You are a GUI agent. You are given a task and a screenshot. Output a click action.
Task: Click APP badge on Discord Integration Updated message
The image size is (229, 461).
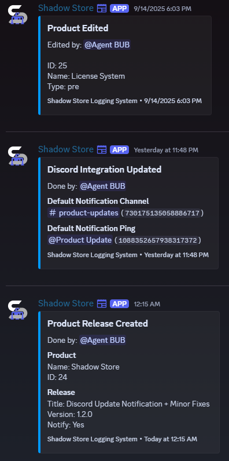pyautogui.click(x=120, y=150)
